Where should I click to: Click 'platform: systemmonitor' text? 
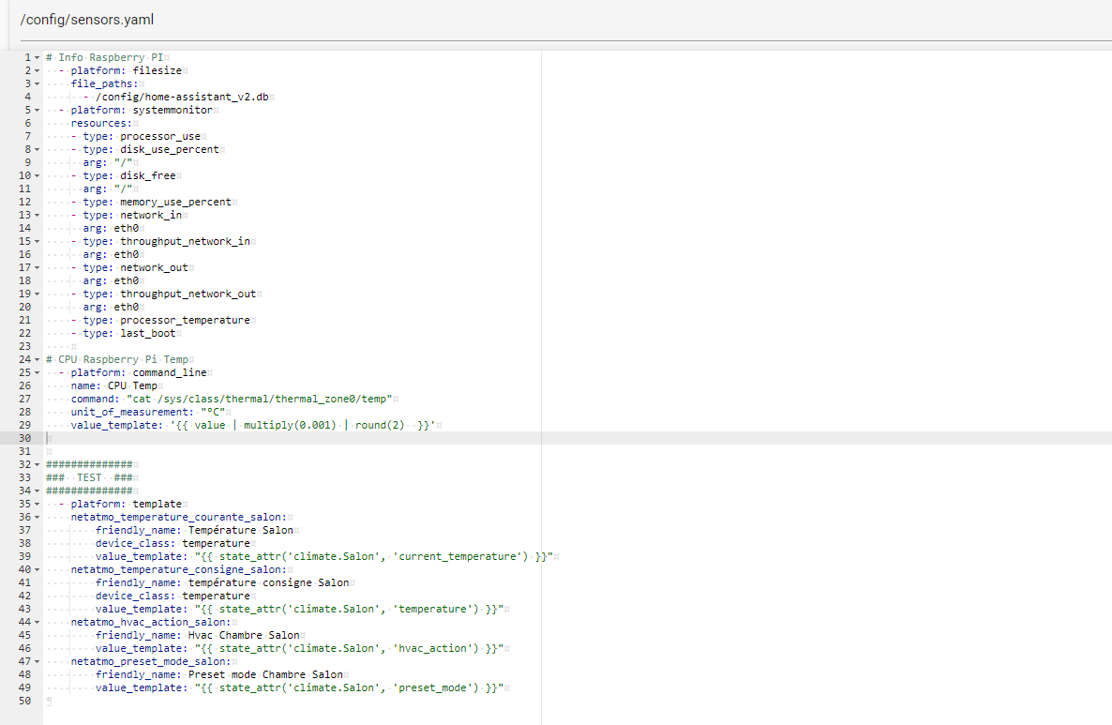coord(142,110)
